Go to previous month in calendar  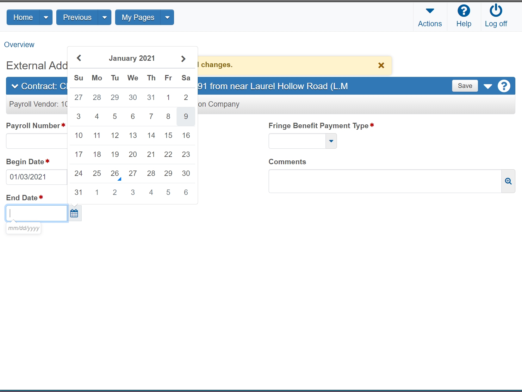79,58
